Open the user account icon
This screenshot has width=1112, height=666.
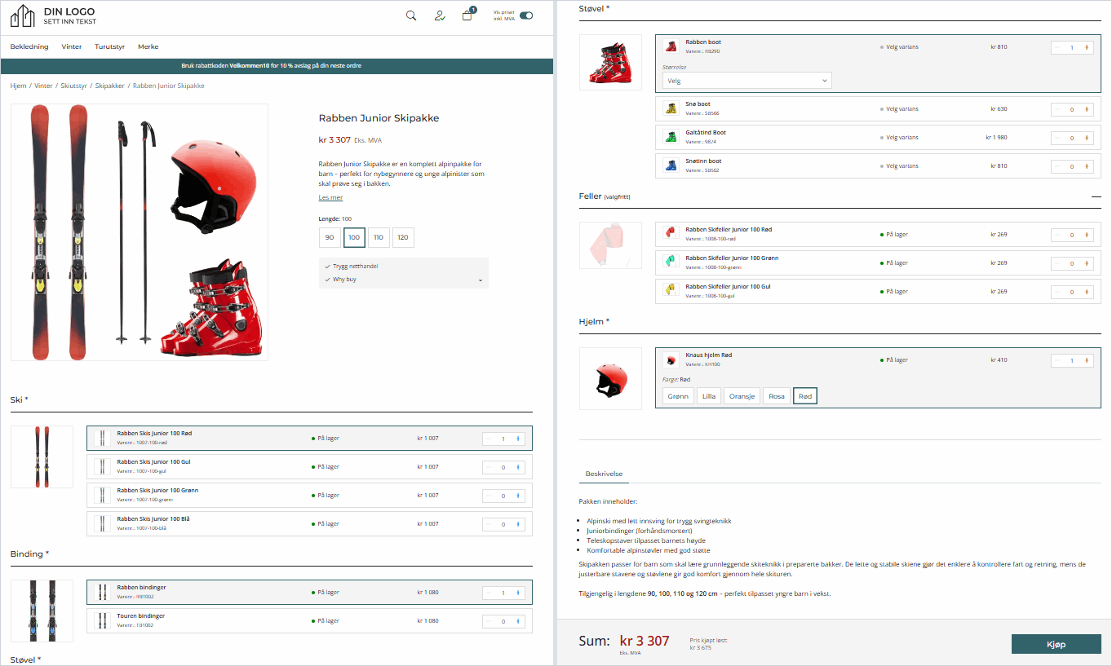tap(440, 15)
